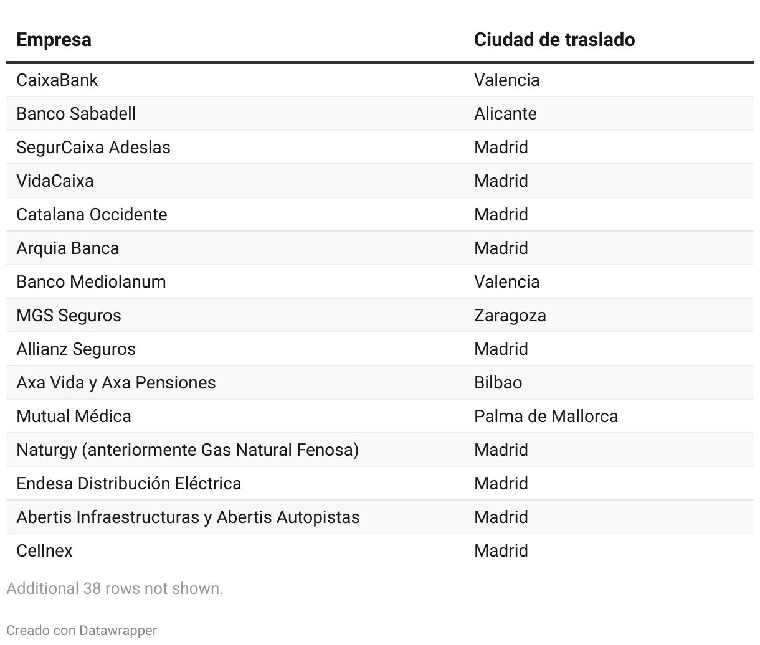760x645 pixels.
Task: Select the SegurCaixa Adeslas row
Action: (x=380, y=147)
